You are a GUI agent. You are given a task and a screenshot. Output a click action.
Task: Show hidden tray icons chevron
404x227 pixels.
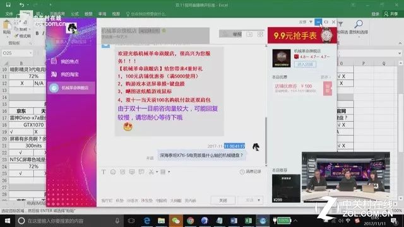(x=295, y=221)
